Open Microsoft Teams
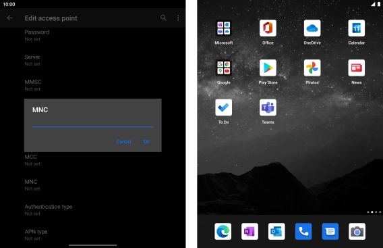This screenshot has height=248, width=383. click(268, 107)
